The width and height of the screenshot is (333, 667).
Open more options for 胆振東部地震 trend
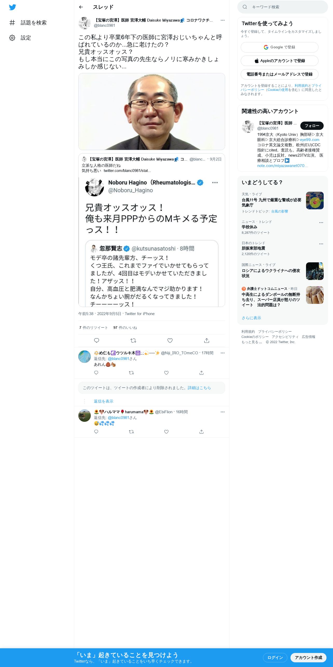321,244
